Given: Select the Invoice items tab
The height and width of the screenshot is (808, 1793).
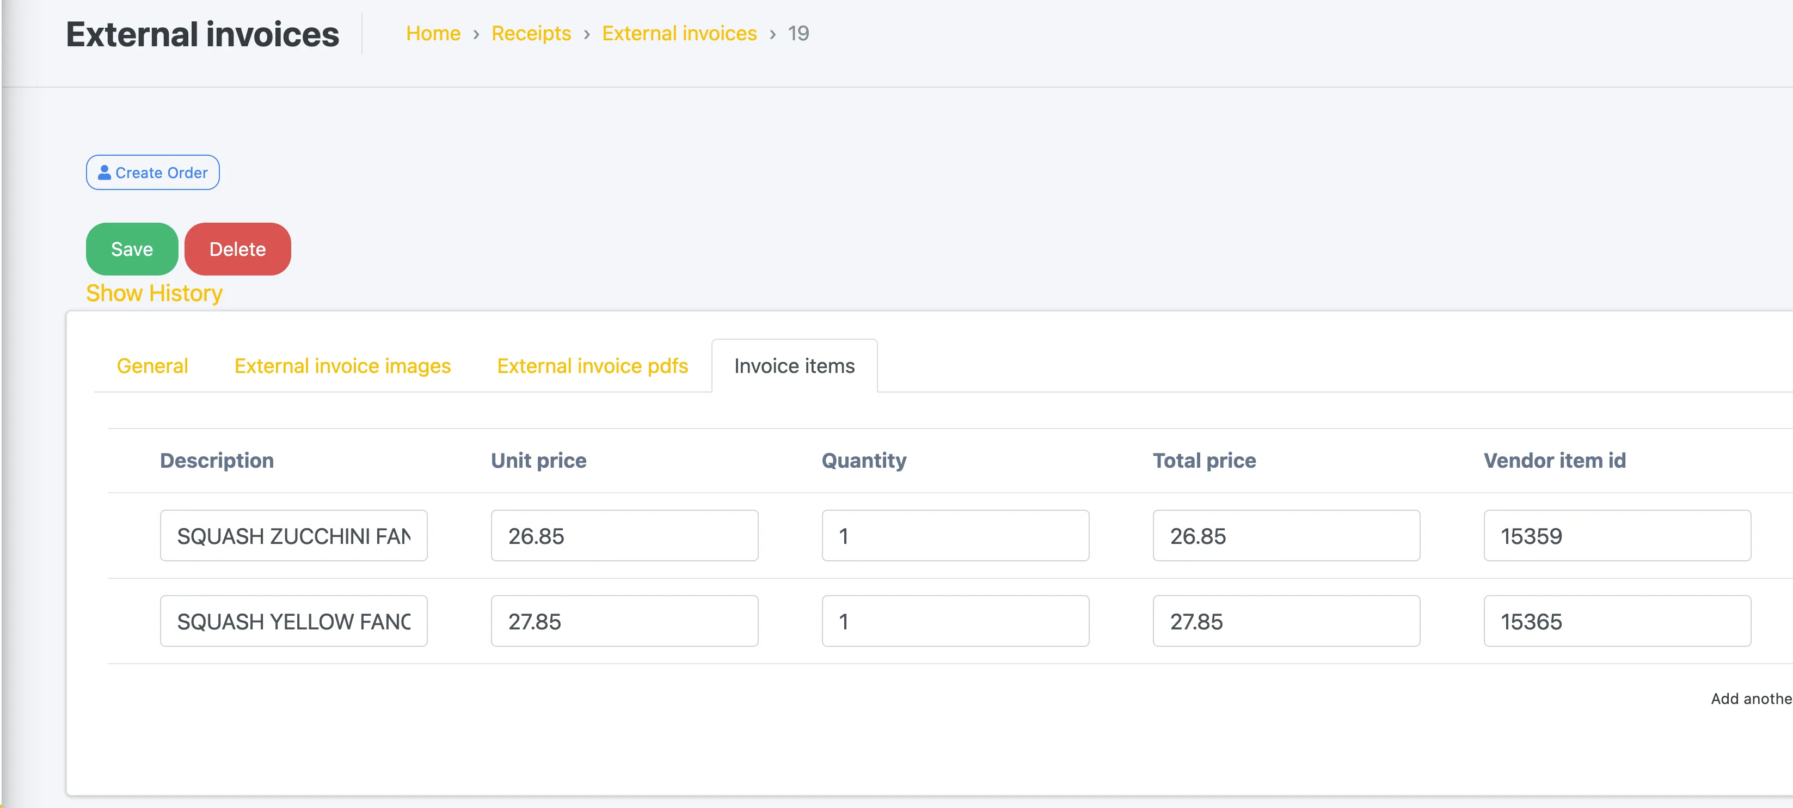Looking at the screenshot, I should pos(794,366).
